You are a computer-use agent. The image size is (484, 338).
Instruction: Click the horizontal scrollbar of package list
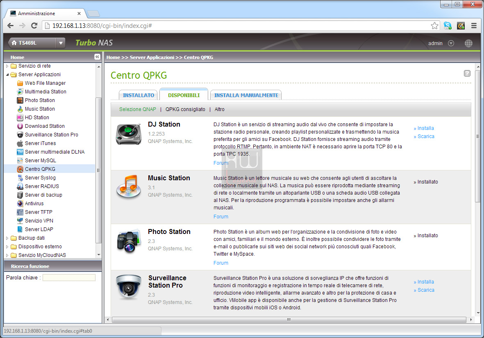coord(289,320)
